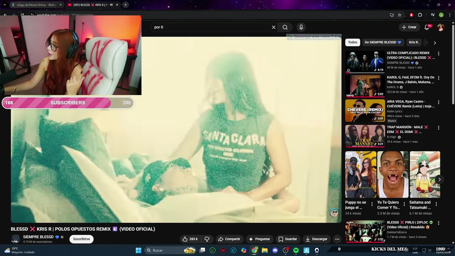The image size is (455, 256).
Task: Click the Windows taskbar Buscar search box
Action: click(x=171, y=250)
